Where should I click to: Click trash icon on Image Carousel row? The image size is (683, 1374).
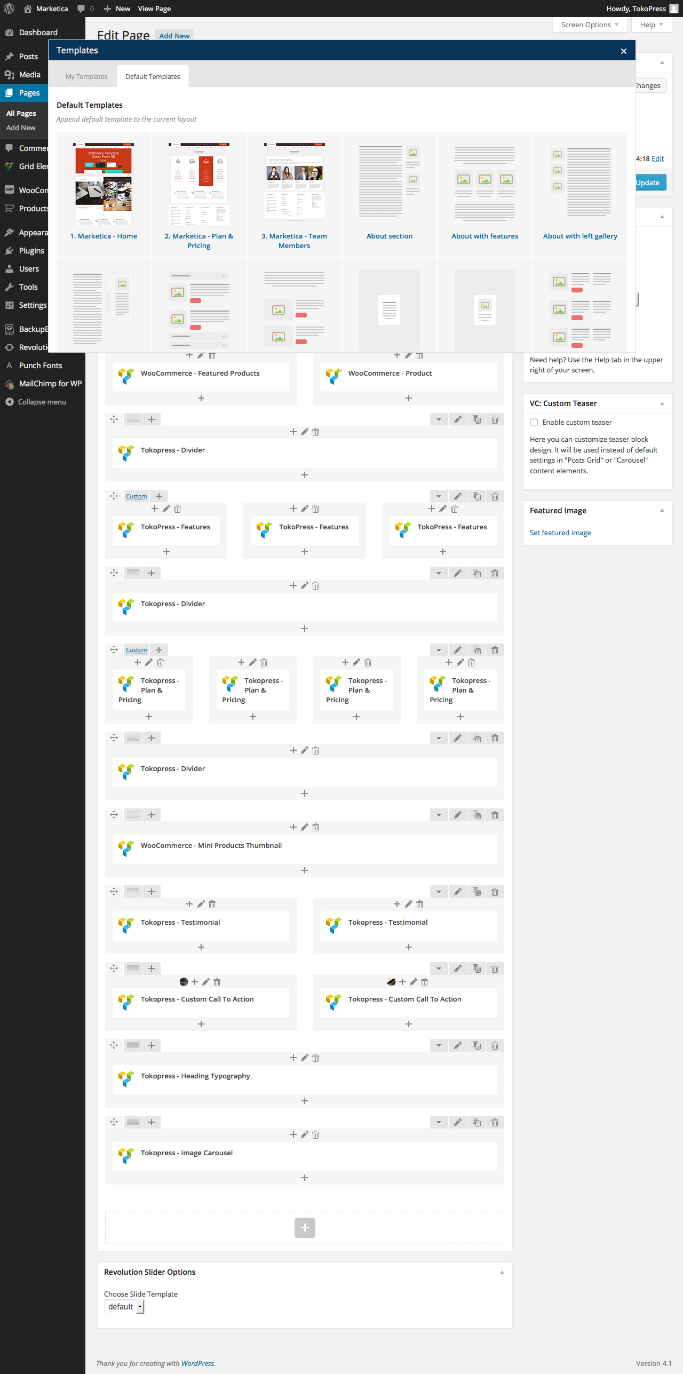point(495,1122)
